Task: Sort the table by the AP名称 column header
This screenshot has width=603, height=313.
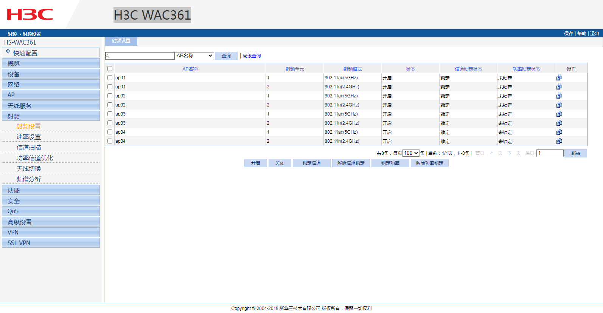Action: coord(190,69)
